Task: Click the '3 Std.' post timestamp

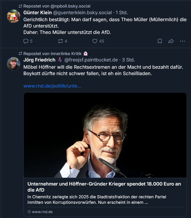Action: tap(128, 60)
